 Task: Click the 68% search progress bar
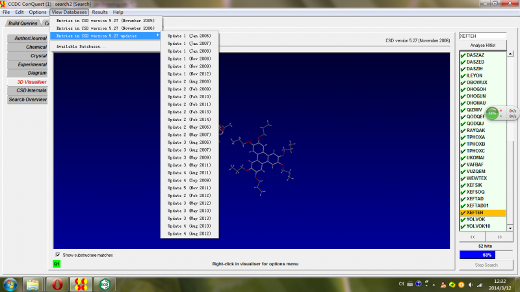click(x=486, y=255)
